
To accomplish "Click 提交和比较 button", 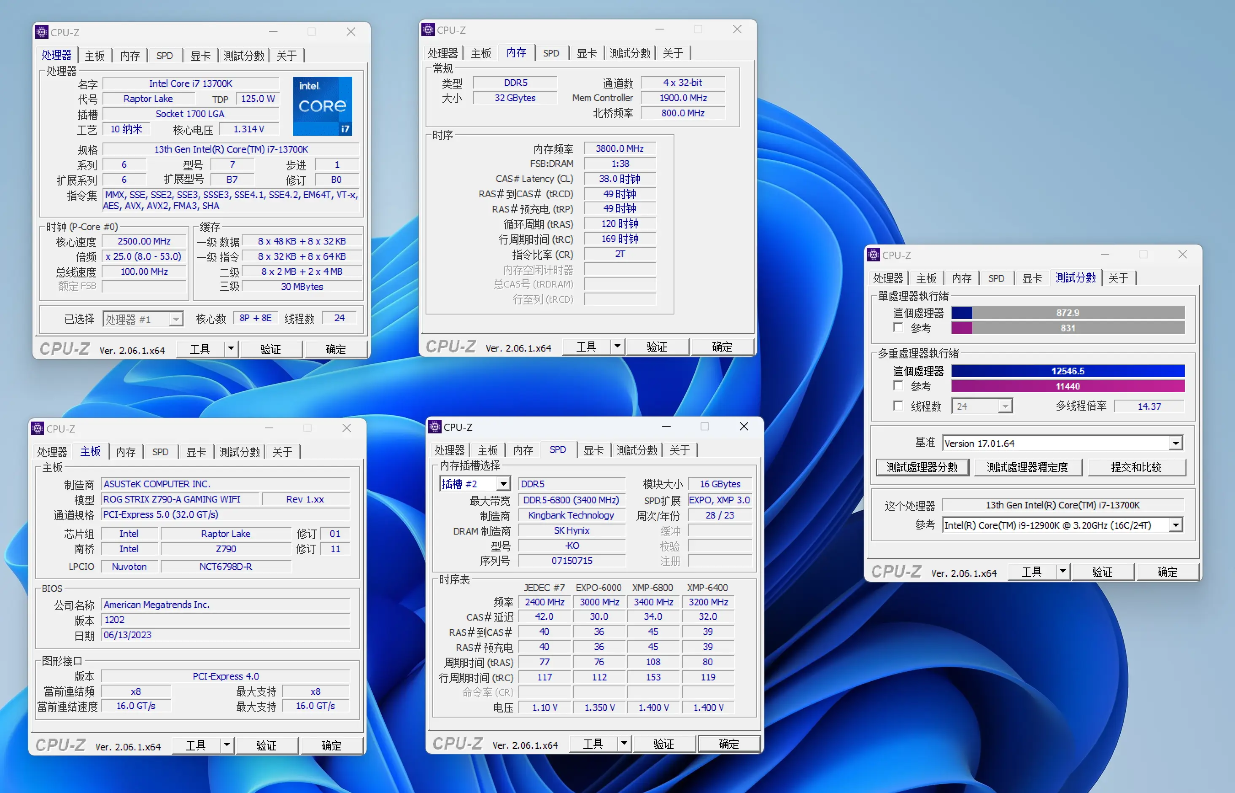I will click(1136, 467).
